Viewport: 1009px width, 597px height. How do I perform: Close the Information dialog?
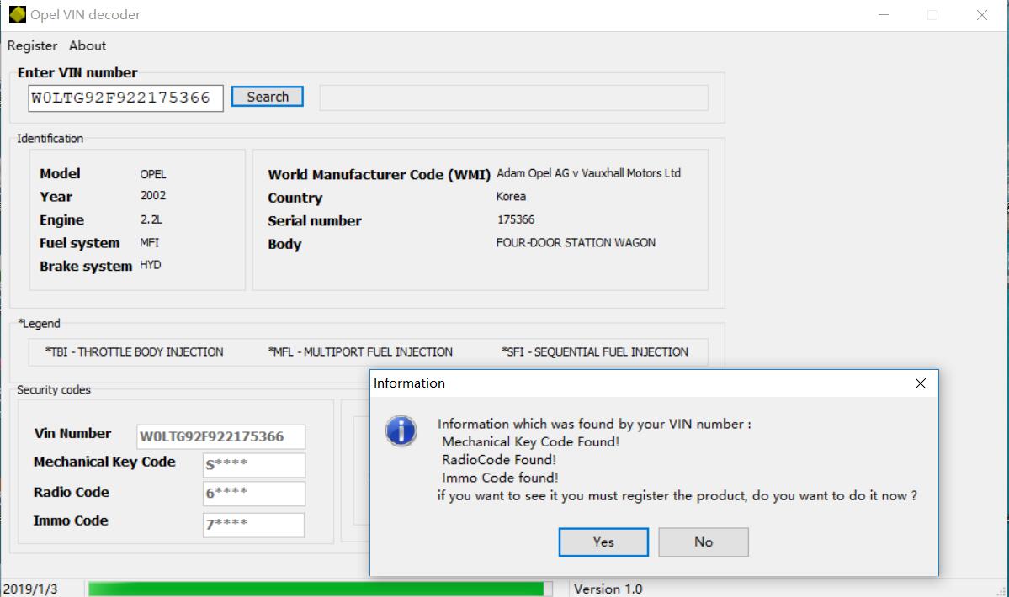point(920,383)
